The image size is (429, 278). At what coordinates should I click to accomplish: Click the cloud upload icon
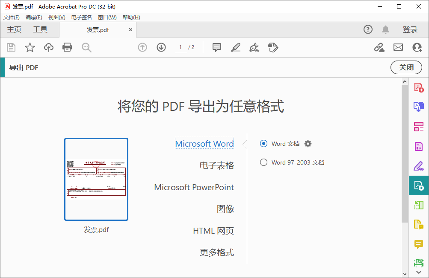point(49,47)
